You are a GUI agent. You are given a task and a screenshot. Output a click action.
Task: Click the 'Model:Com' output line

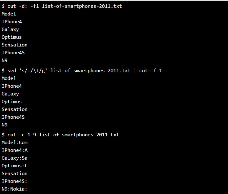pyautogui.click(x=15, y=143)
